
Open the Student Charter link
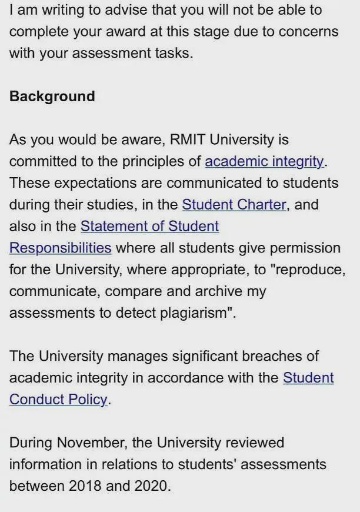pos(234,205)
